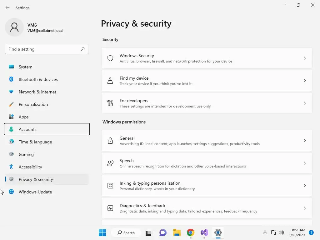
Task: Open the Start menu
Action: tap(102, 232)
